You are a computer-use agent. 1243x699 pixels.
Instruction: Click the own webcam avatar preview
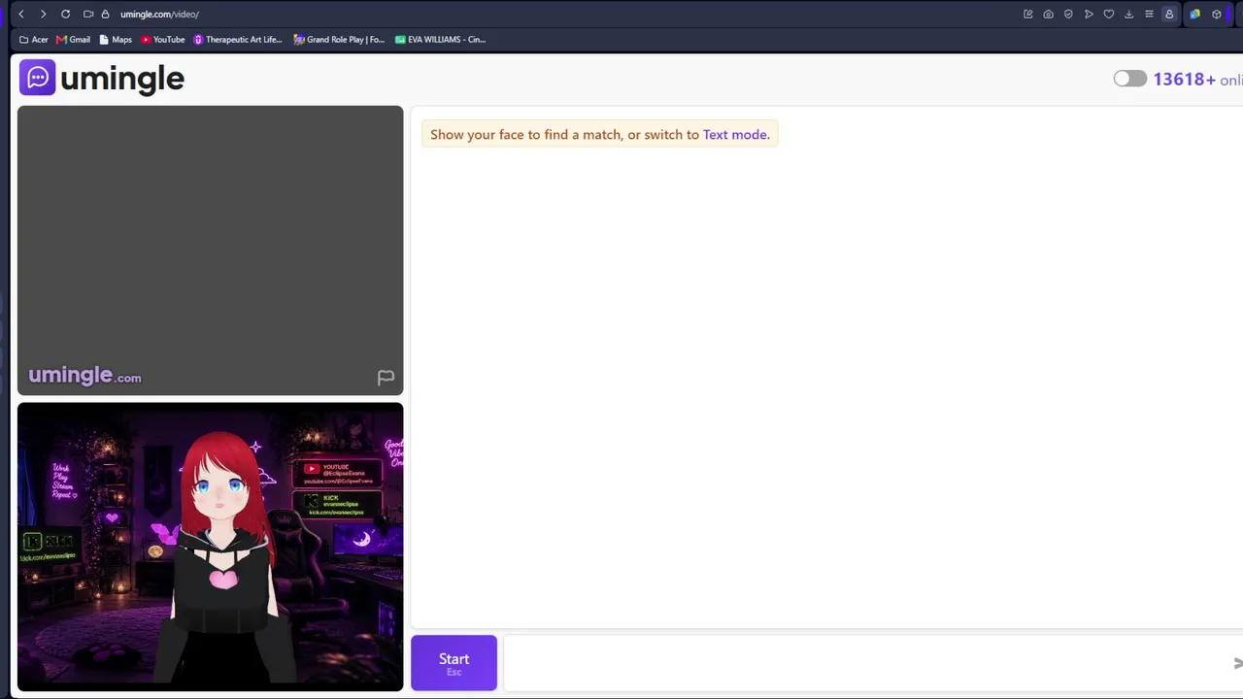pyautogui.click(x=210, y=547)
